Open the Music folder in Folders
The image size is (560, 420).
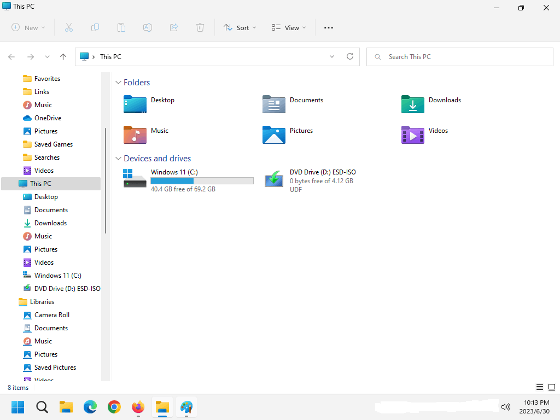point(145,135)
